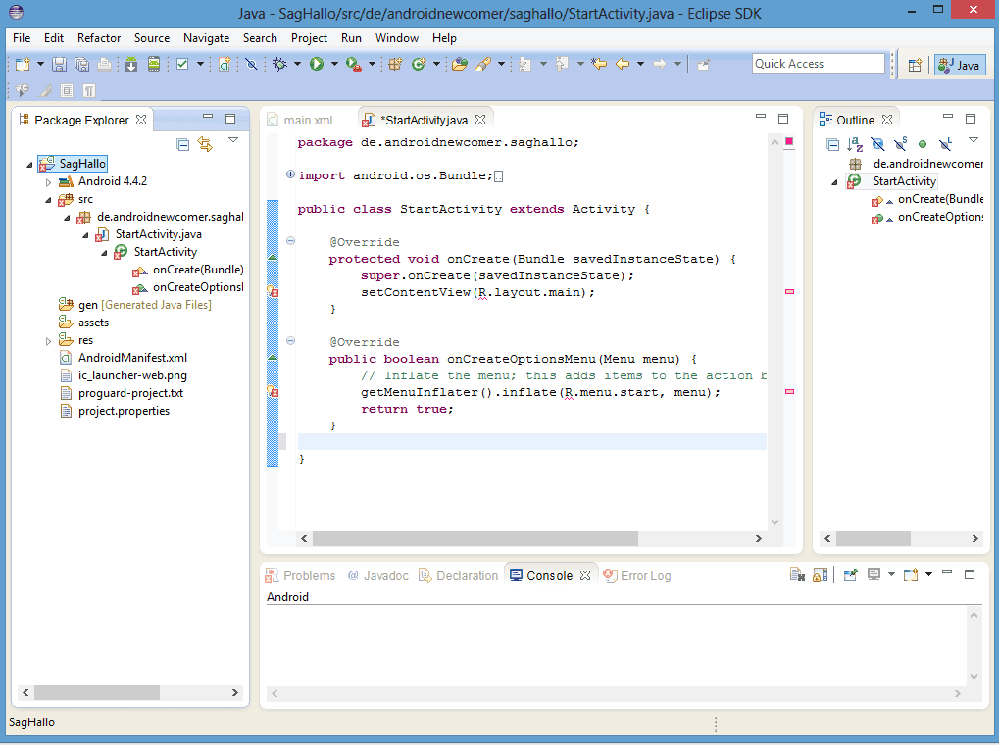This screenshot has width=999, height=745.
Task: Toggle Hide Local Types in Outline
Action: 945,145
